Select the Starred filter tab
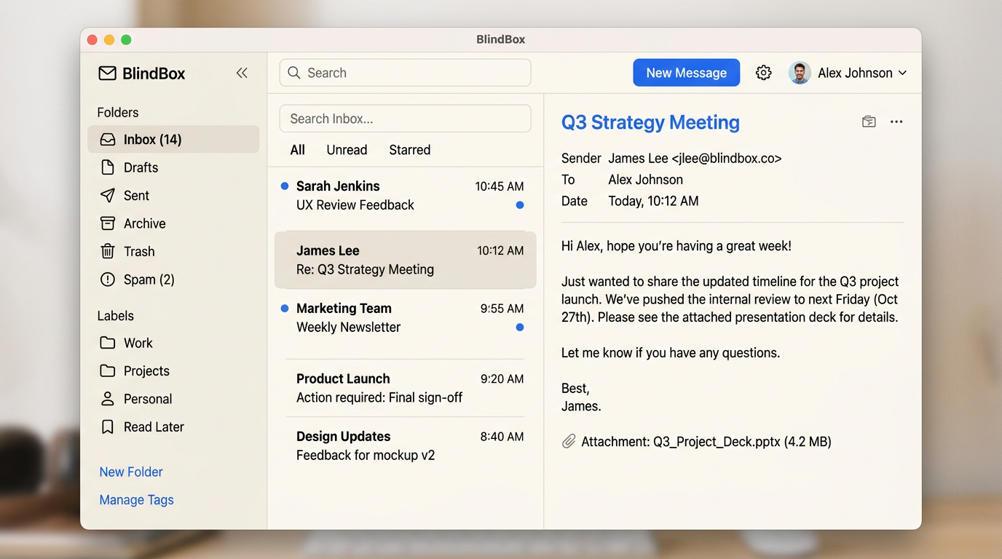Screen dimensions: 1002x559 [409, 150]
